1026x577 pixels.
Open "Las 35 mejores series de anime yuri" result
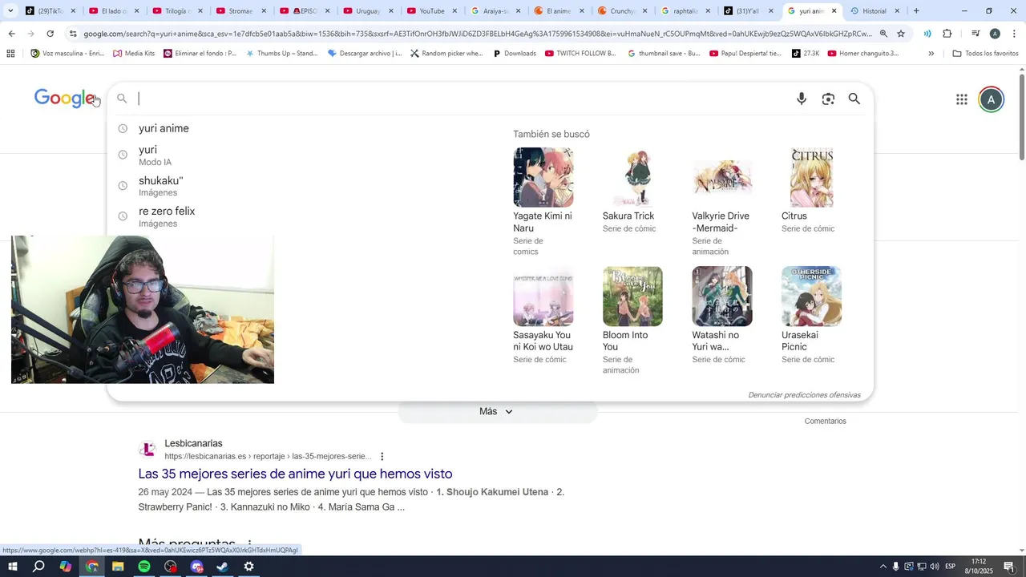pos(295,474)
